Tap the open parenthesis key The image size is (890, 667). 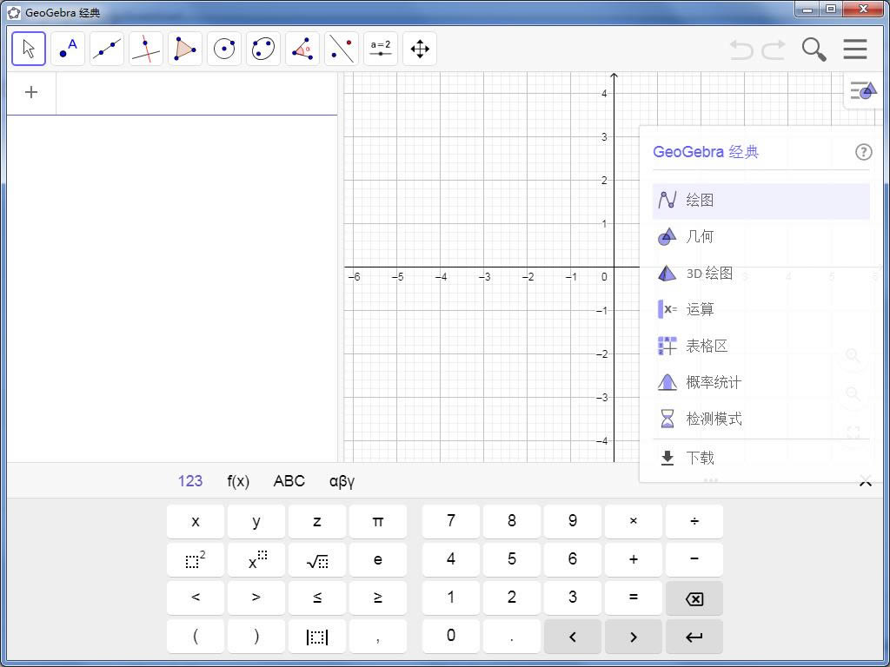coord(196,637)
